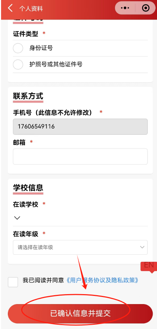Focus the 邮箱 email input field

80,156
